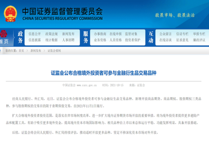Click 首页 in the breadcrumb trail
The image size is (209, 143).
tap(21, 51)
